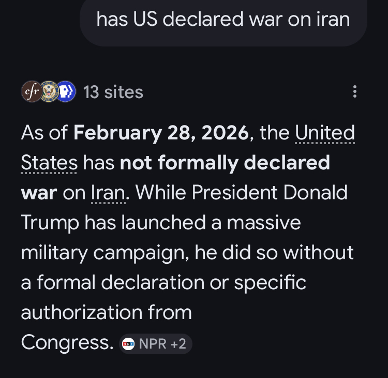Click the bold word 'war' before Iran
Viewport: 388px width, 378px height.
[39, 193]
